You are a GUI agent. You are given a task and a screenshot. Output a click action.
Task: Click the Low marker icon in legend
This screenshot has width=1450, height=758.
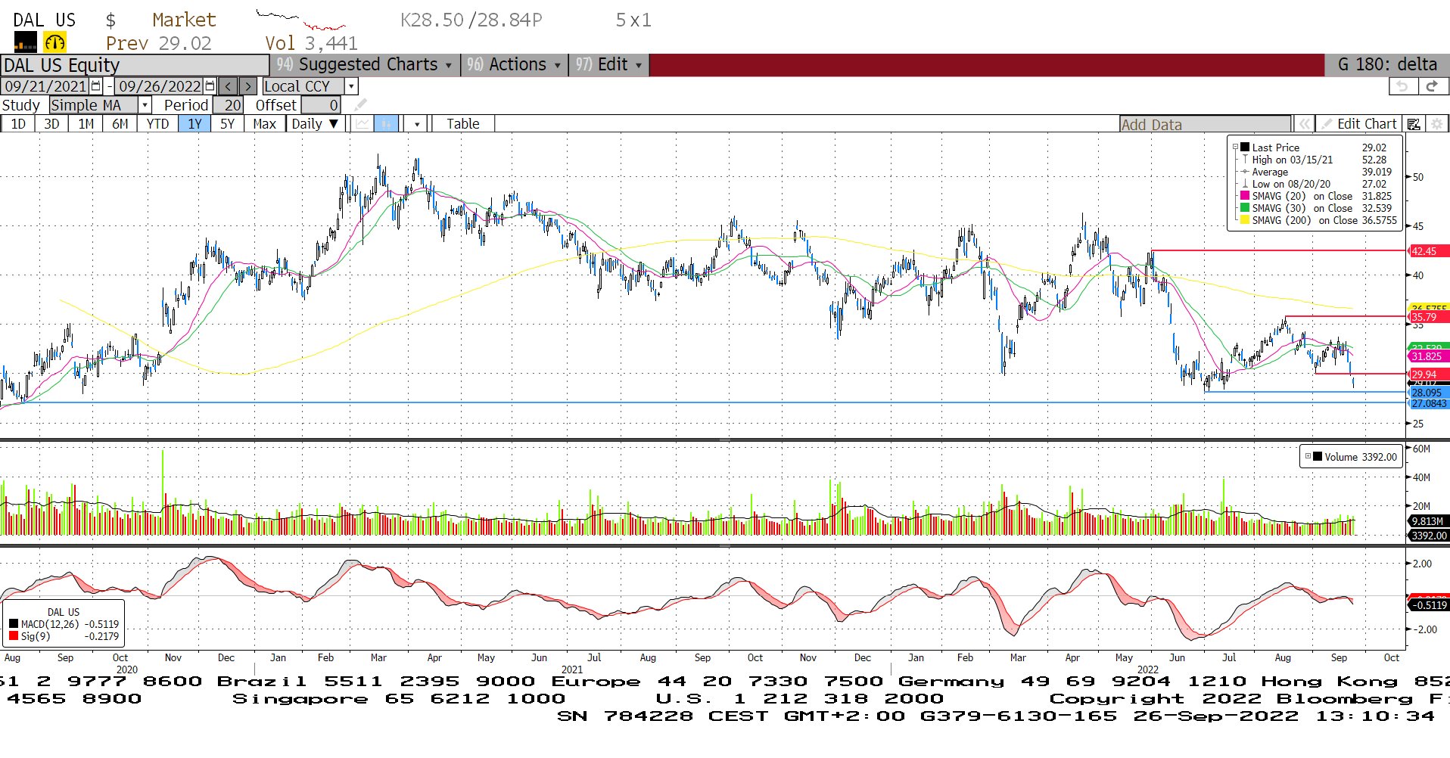click(1245, 184)
